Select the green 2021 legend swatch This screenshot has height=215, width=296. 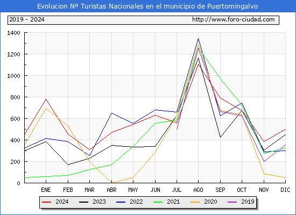click(x=158, y=202)
